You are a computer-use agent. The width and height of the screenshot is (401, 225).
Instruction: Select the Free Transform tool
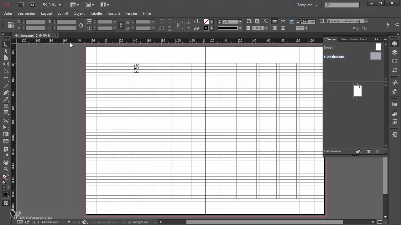coord(6,127)
